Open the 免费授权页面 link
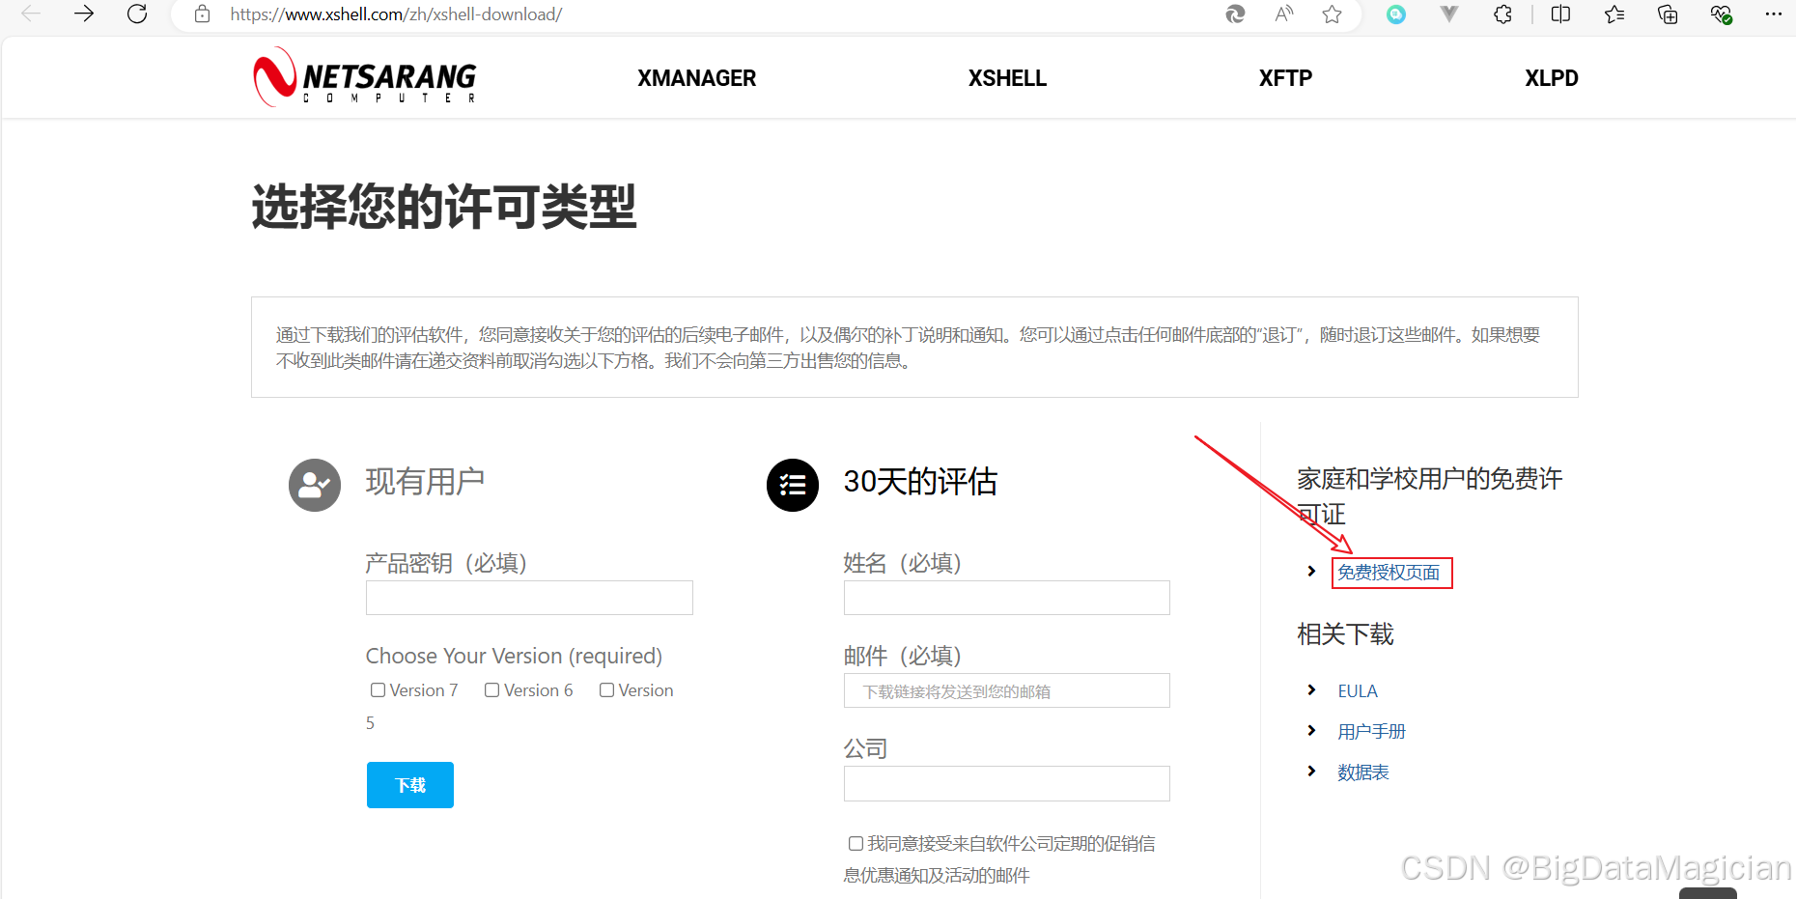Image resolution: width=1796 pixels, height=899 pixels. (1389, 573)
